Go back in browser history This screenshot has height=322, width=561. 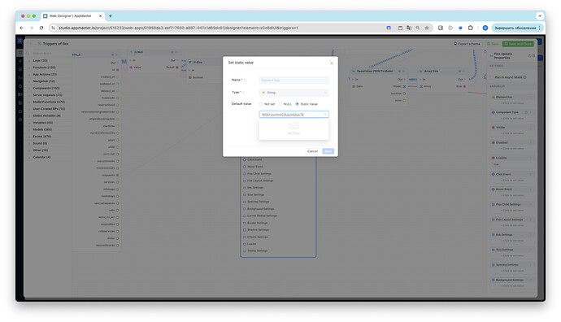point(22,28)
